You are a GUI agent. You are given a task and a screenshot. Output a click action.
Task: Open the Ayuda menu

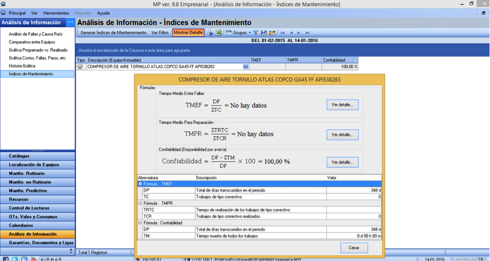[103, 13]
